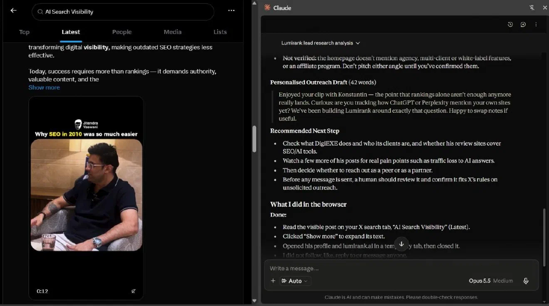Click the "What I did in the browser" heading
This screenshot has width=549, height=306.
pos(308,204)
